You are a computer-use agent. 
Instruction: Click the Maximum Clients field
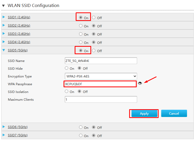click(101, 99)
